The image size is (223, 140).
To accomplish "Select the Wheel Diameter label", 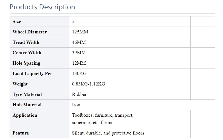I will tap(30, 32).
